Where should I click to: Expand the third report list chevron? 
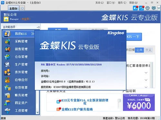[x=146, y=87]
